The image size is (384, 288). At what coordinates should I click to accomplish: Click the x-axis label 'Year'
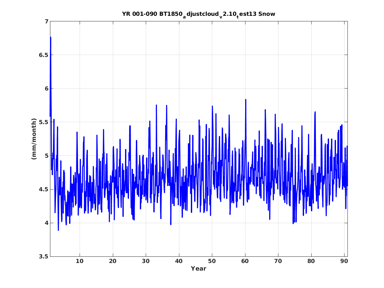point(199,268)
